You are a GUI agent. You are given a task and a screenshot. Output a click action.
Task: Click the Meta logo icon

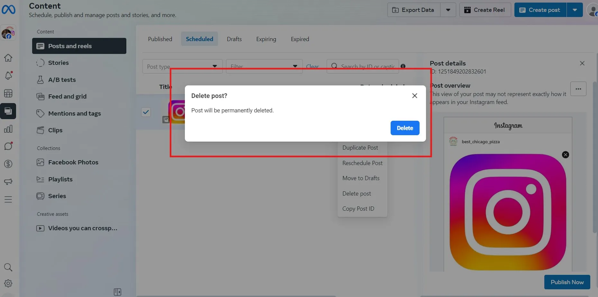click(x=8, y=10)
